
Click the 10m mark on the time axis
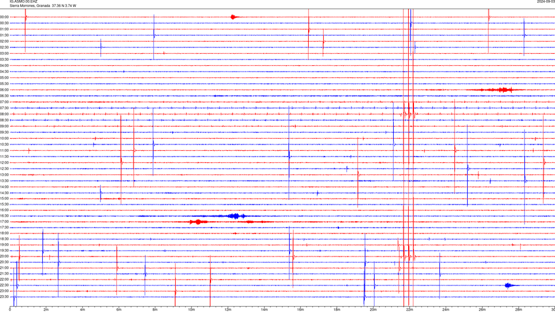191,310
